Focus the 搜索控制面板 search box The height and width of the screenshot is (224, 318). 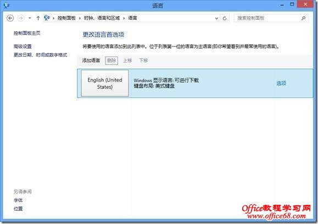[271, 18]
